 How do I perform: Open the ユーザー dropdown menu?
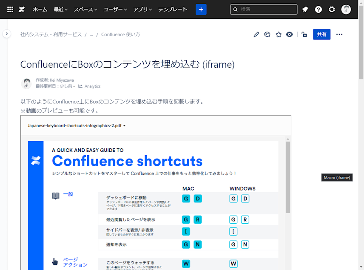coord(115,9)
